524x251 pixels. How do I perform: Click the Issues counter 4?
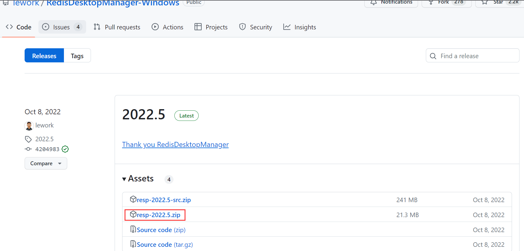coord(78,27)
